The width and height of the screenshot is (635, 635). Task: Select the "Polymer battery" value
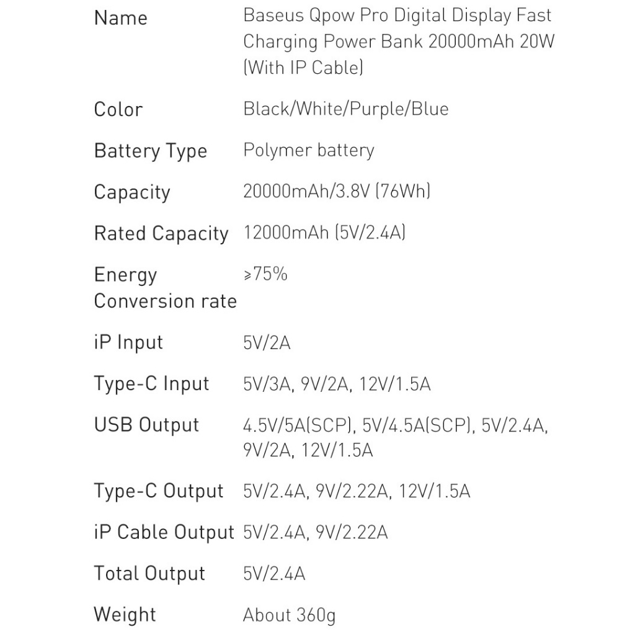point(309,151)
